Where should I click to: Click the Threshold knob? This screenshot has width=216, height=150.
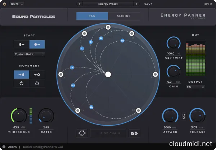(x=19, y=115)
